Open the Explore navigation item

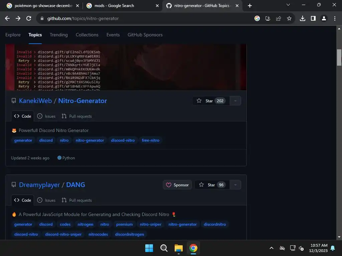(13, 35)
